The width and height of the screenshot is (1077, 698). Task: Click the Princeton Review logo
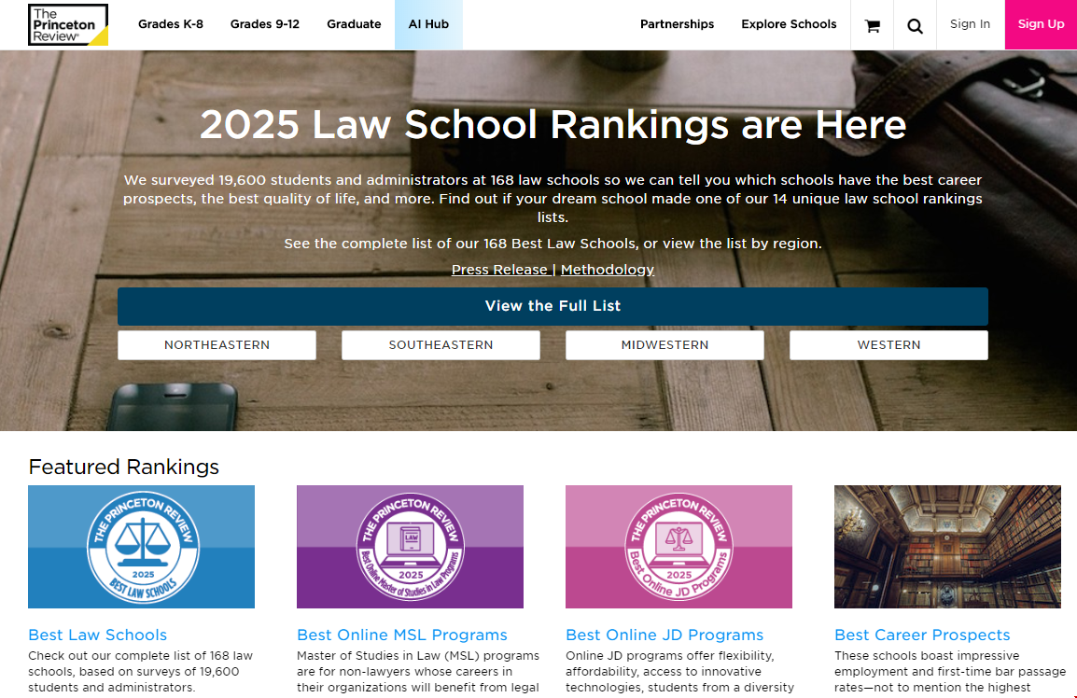click(68, 25)
